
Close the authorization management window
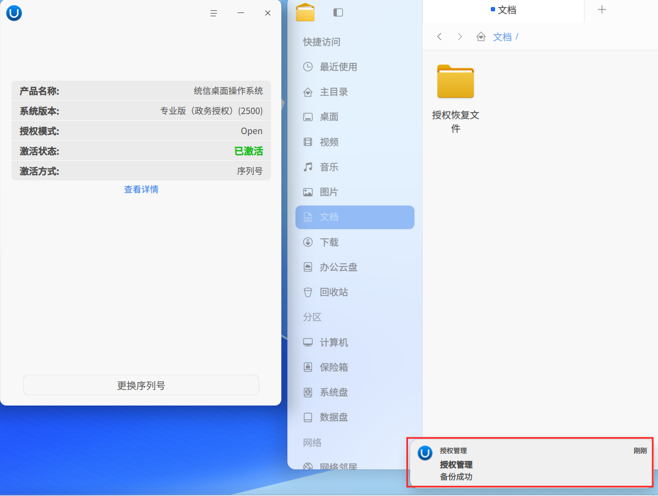pos(268,13)
